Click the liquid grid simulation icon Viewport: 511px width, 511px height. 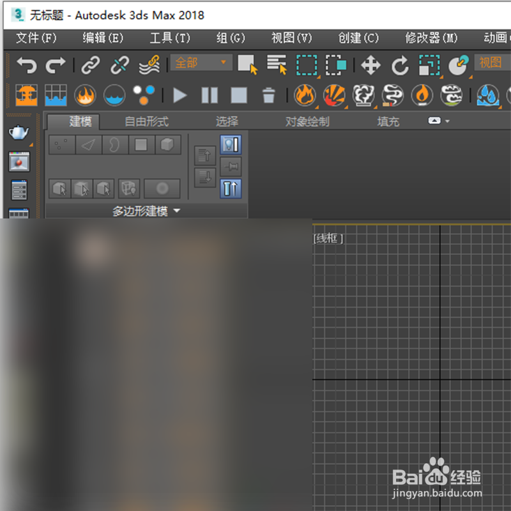click(56, 95)
